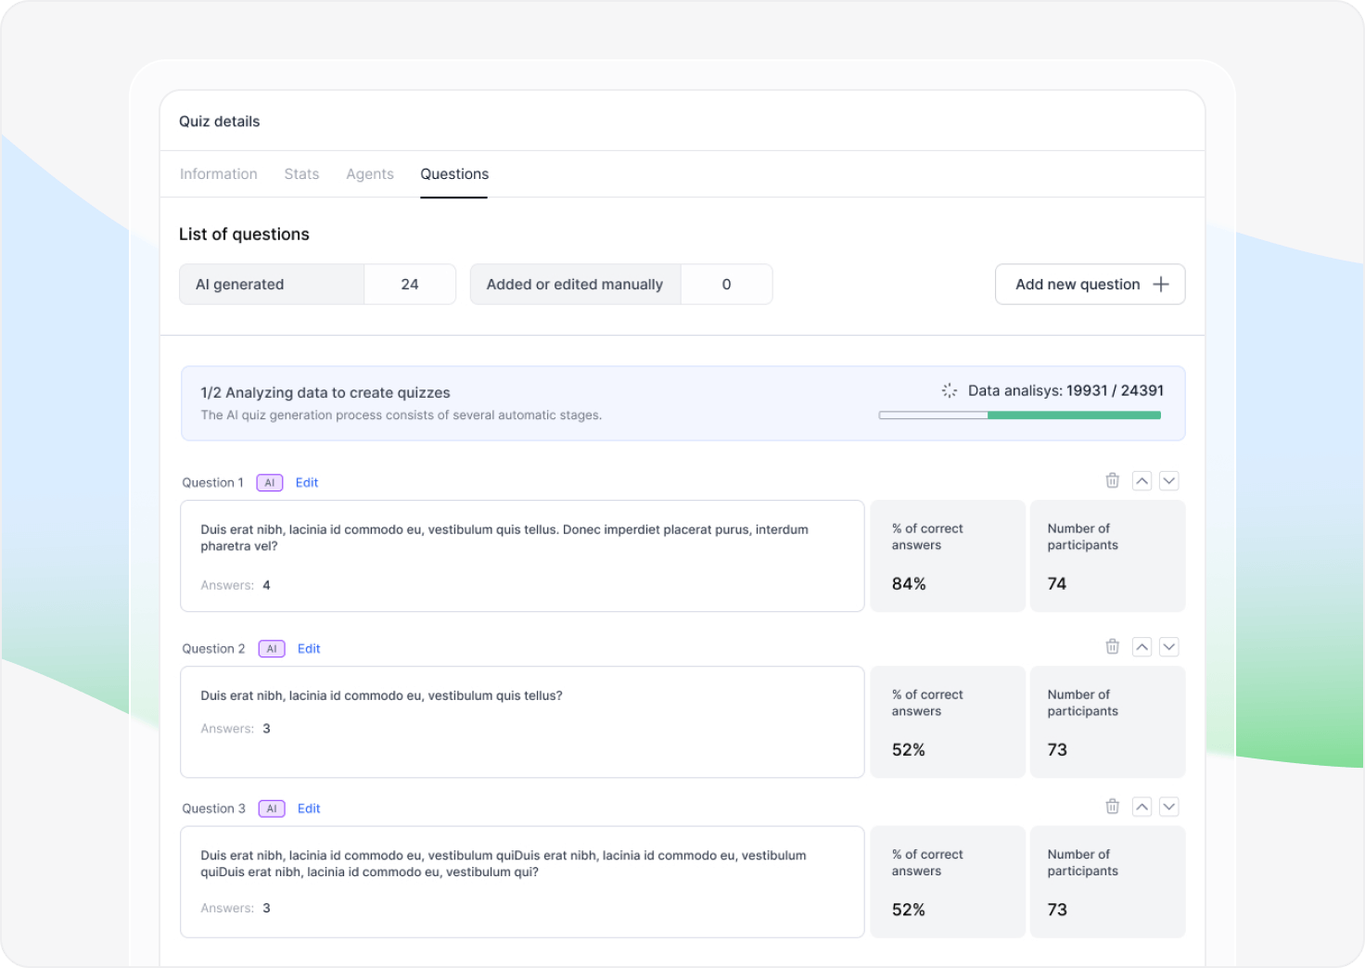Select the AI generated filter showing 24
Image resolution: width=1365 pixels, height=968 pixels.
317,284
